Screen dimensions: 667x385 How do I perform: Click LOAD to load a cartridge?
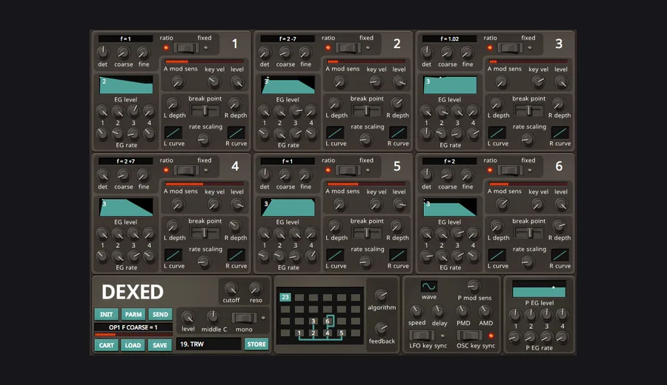pos(133,345)
